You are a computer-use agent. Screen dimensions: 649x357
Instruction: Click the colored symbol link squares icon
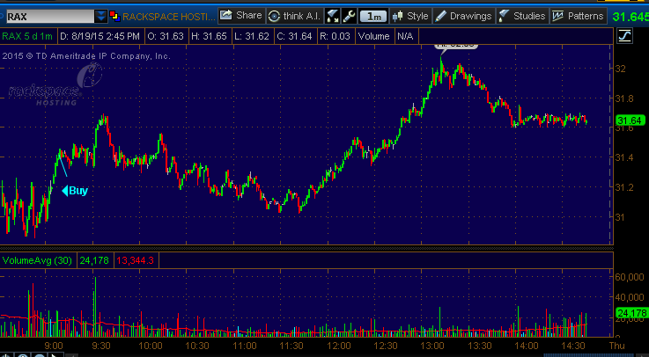tap(114, 17)
